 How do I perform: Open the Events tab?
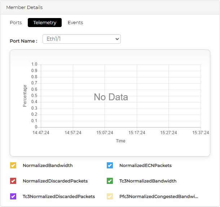75,23
